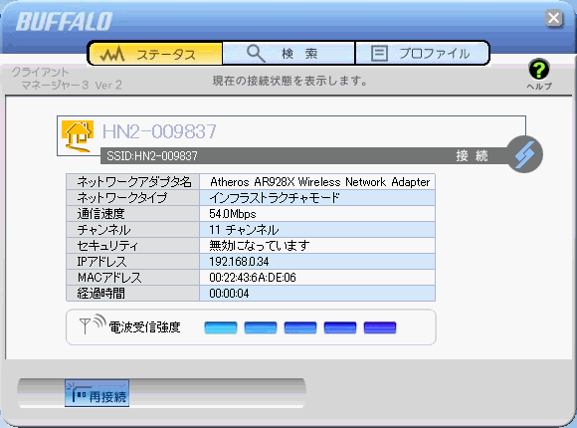
Task: Select the SSID:HN2-009837 bar
Action: (x=303, y=156)
